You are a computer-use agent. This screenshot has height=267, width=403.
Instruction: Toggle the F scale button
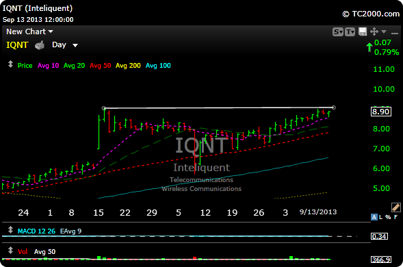(395, 217)
